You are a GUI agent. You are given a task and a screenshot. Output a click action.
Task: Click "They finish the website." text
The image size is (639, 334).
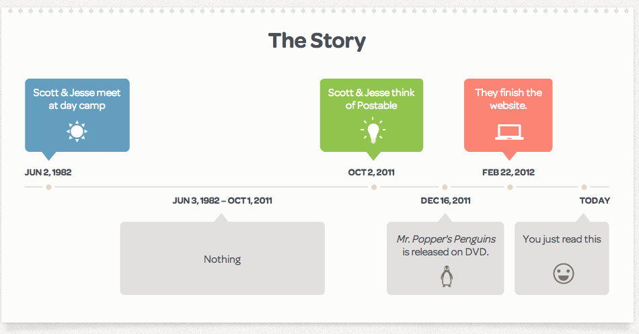pyautogui.click(x=508, y=99)
